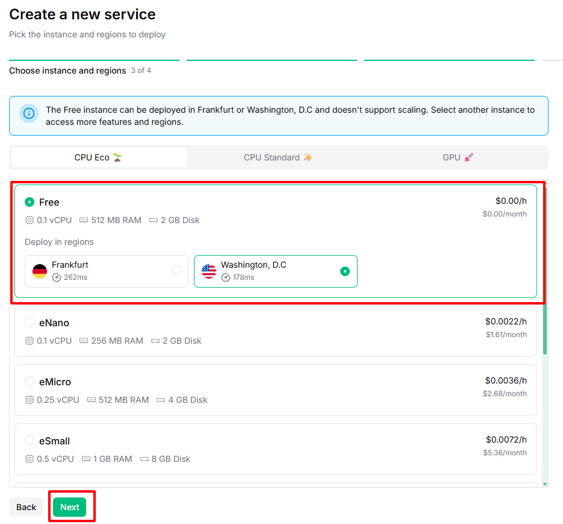
Task: Click the info icon in the notice banner
Action: (x=29, y=113)
